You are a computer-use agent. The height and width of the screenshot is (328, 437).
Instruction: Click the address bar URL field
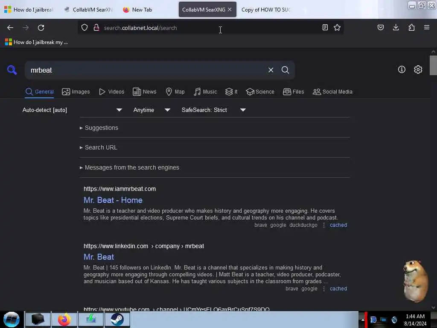[210, 28]
